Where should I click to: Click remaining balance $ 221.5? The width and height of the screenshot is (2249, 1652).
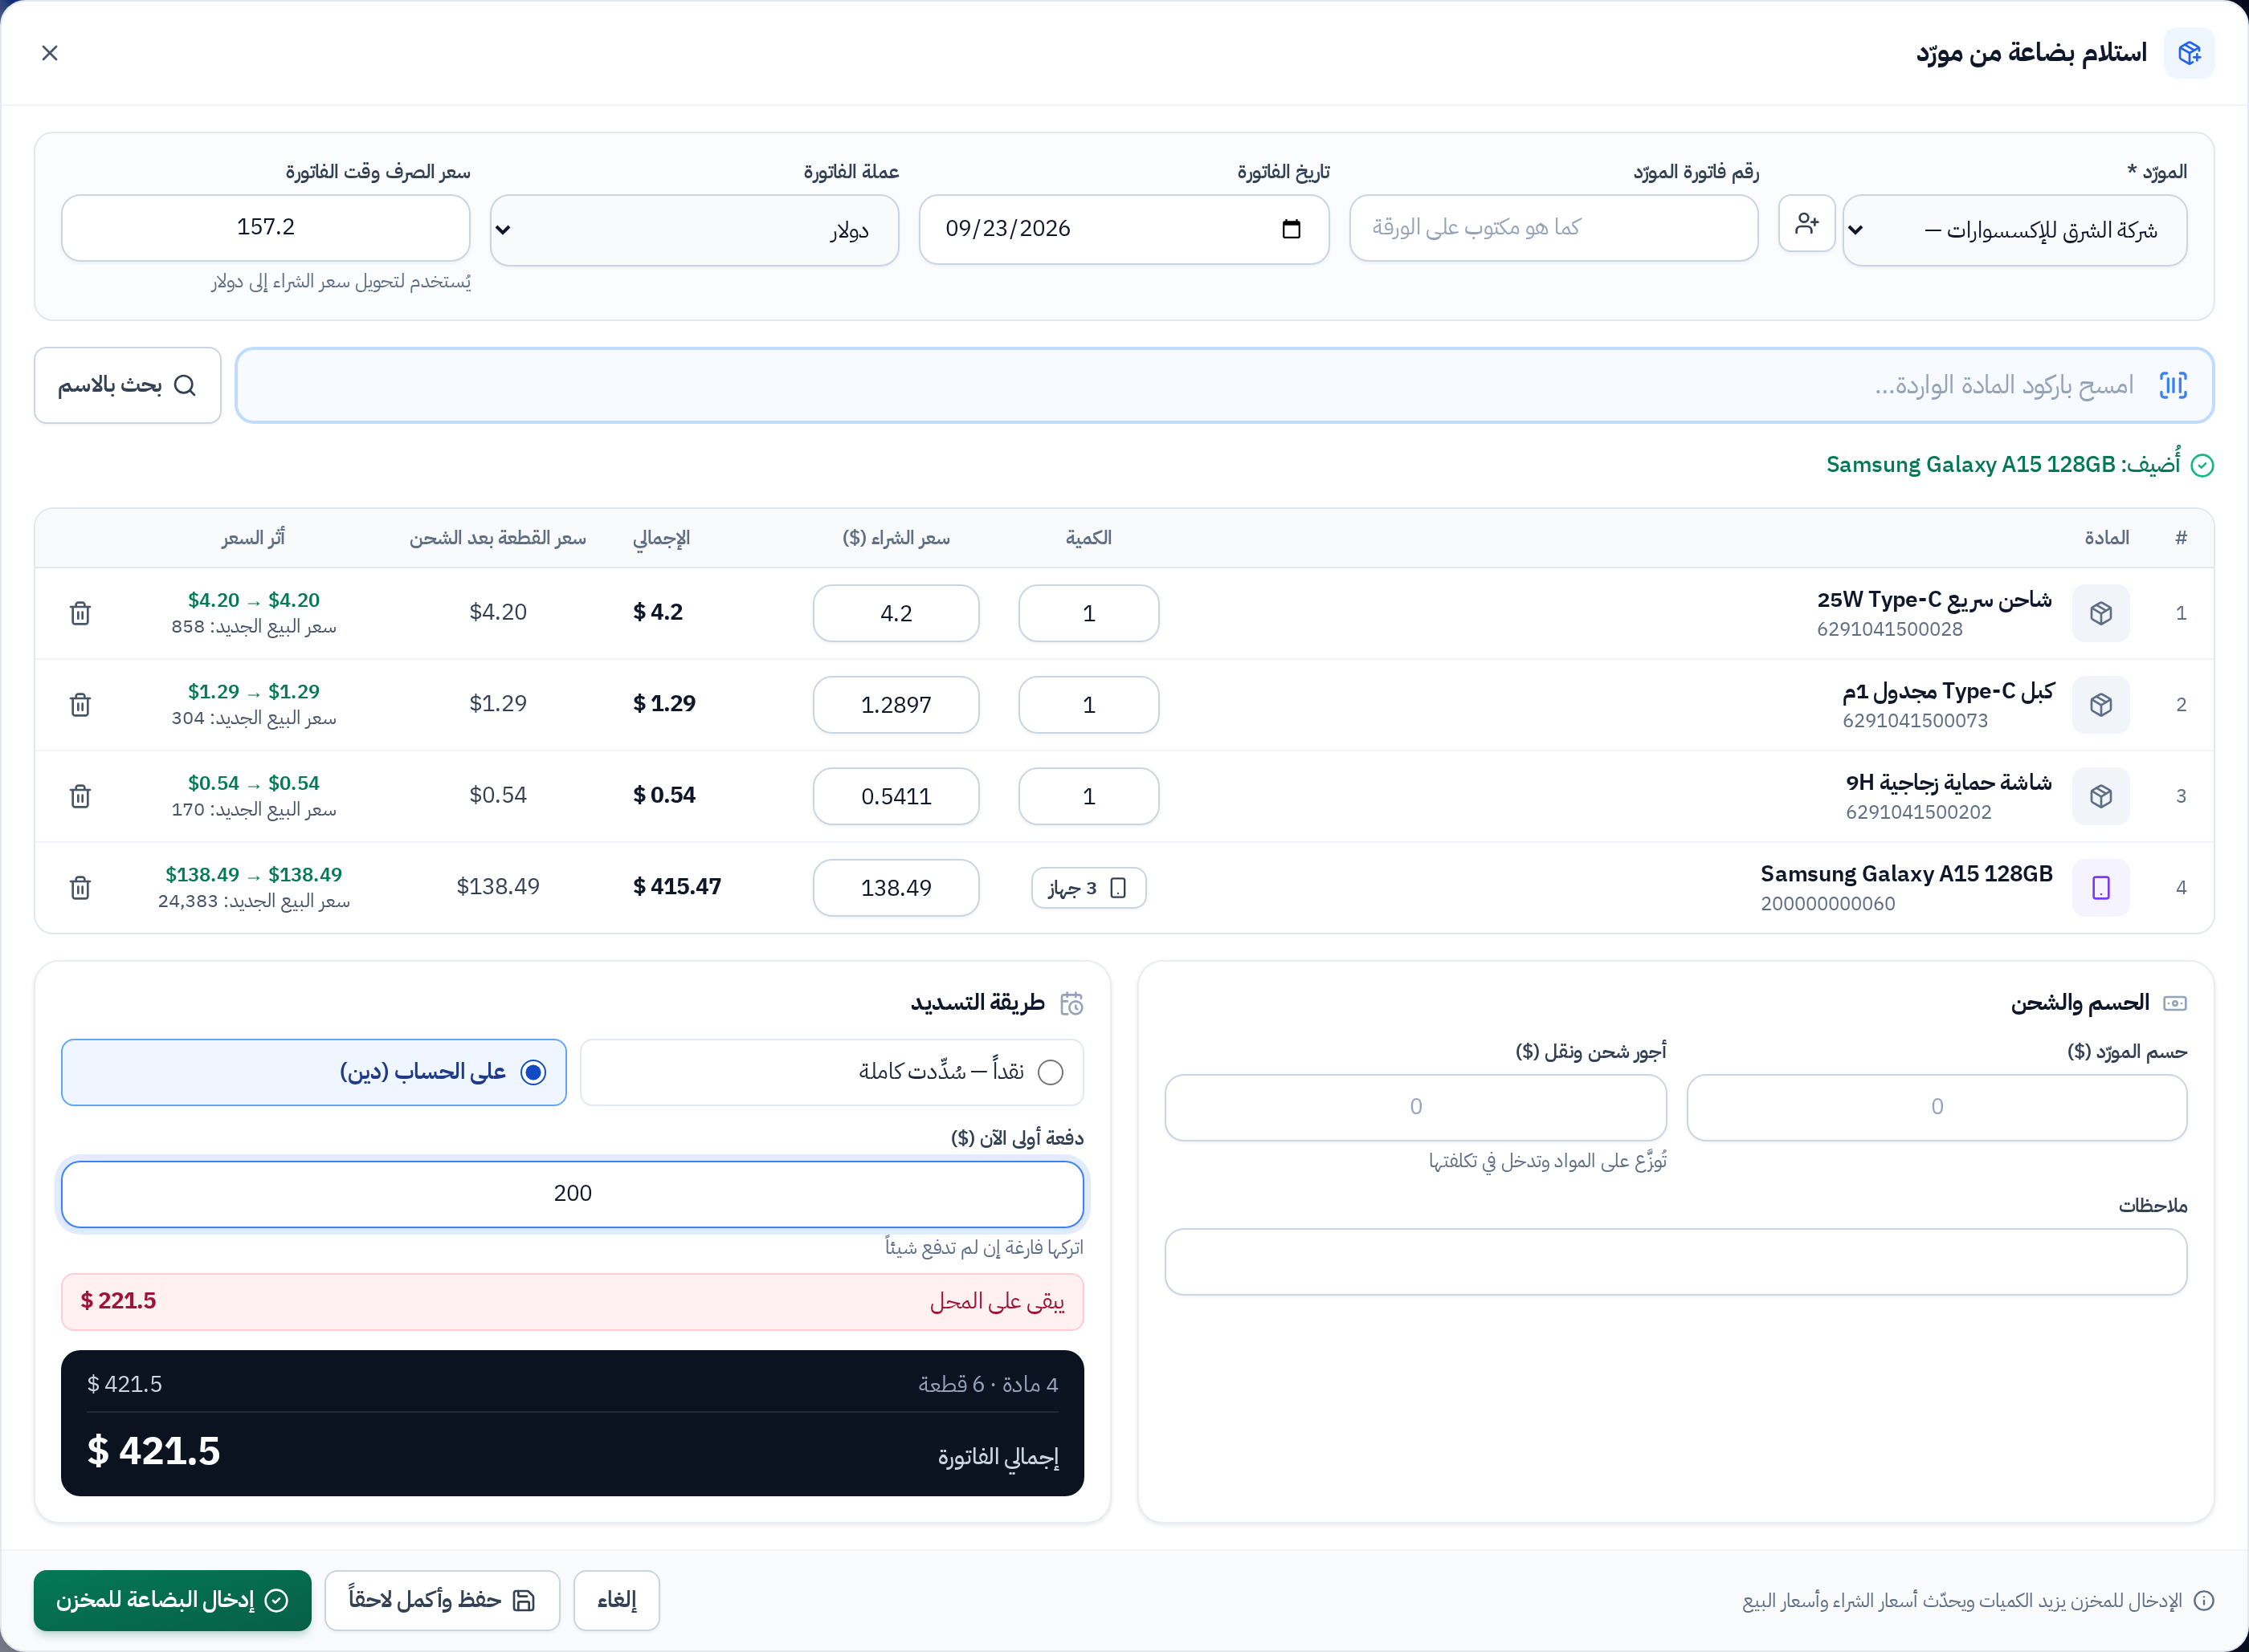pyautogui.click(x=118, y=1301)
